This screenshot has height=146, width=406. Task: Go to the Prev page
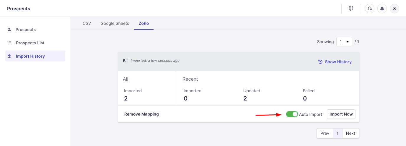point(325,133)
